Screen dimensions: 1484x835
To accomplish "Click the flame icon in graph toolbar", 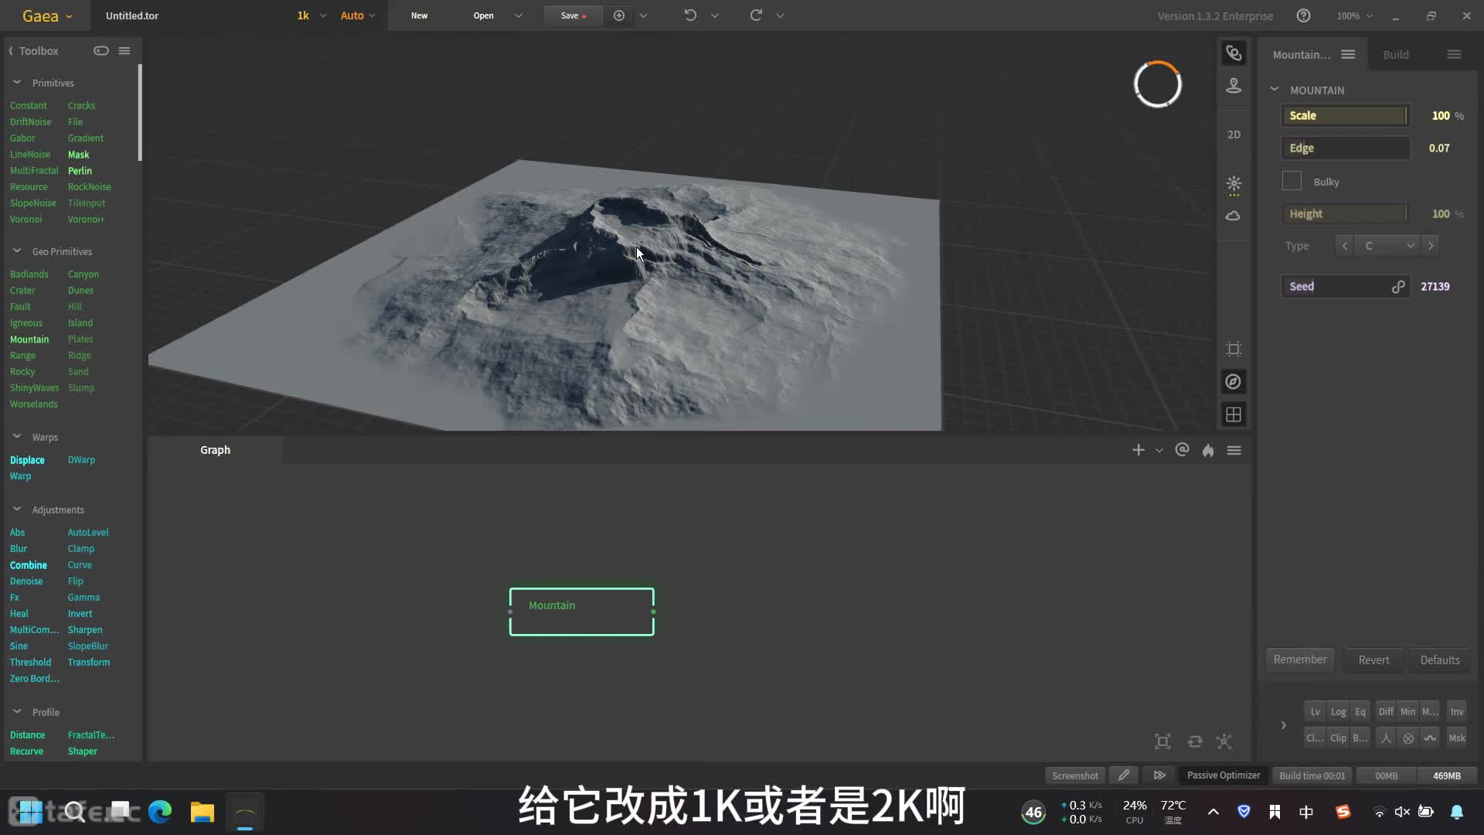I will click(x=1208, y=450).
